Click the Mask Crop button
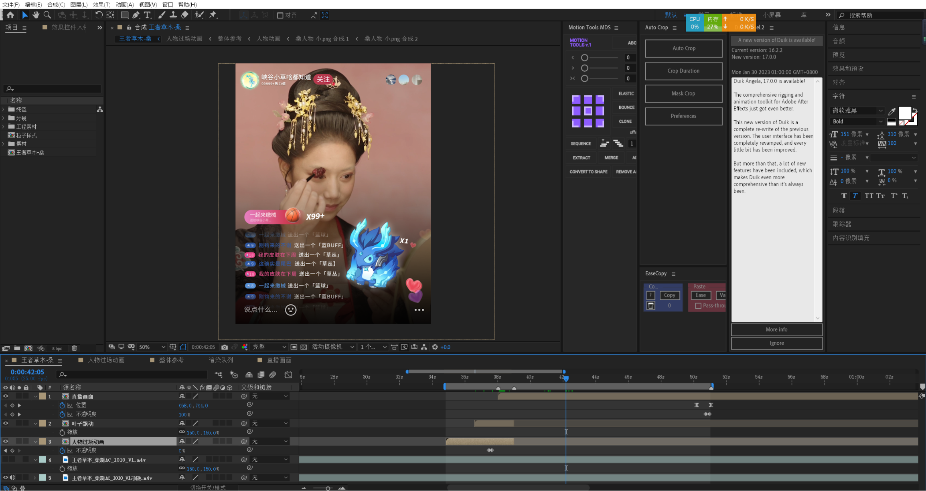The image size is (926, 491). coord(684,93)
